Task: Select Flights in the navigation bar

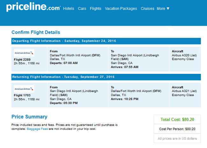Action: click(96, 9)
